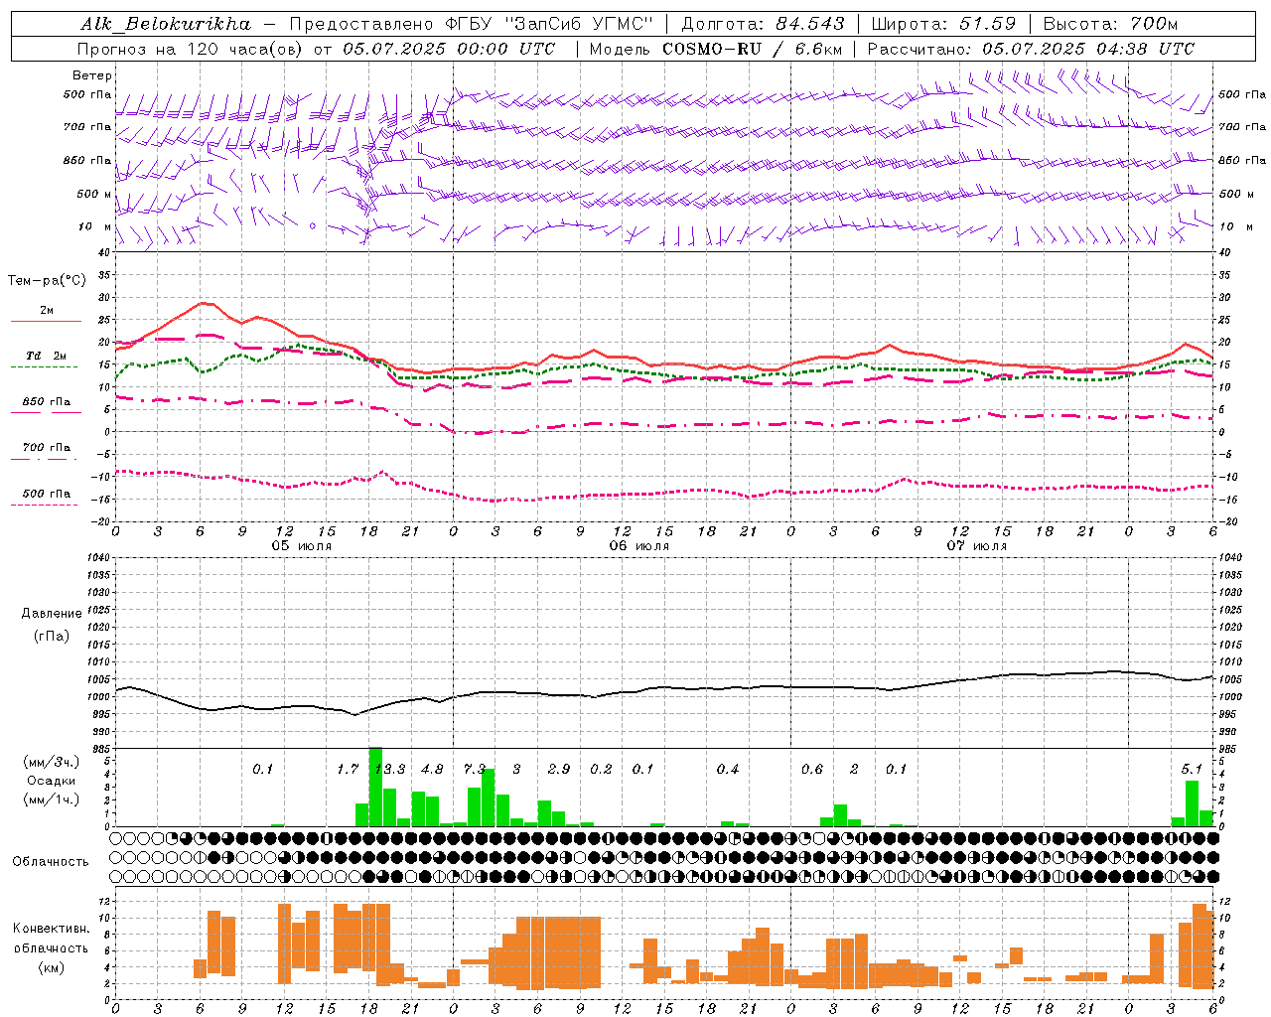Click the 0.4 precipitation total value
Image resolution: width=1271 pixels, height=1017 pixels.
[728, 769]
